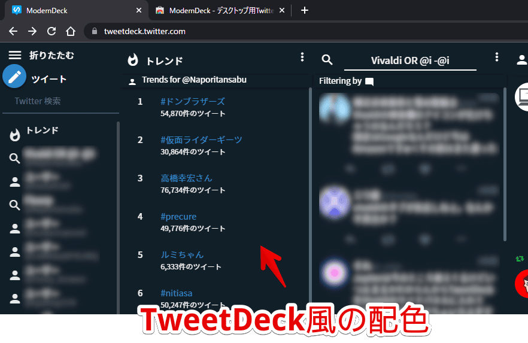Screen dimensions: 528x343
Task: Click the lock site info icon
Action: [95, 31]
